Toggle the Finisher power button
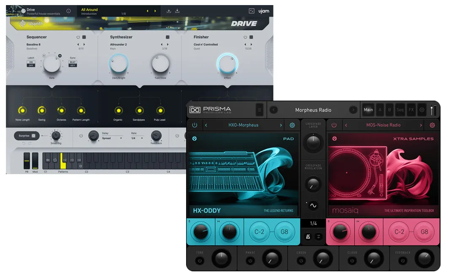Image resolution: width=449 pixels, height=276 pixels. pos(245,37)
